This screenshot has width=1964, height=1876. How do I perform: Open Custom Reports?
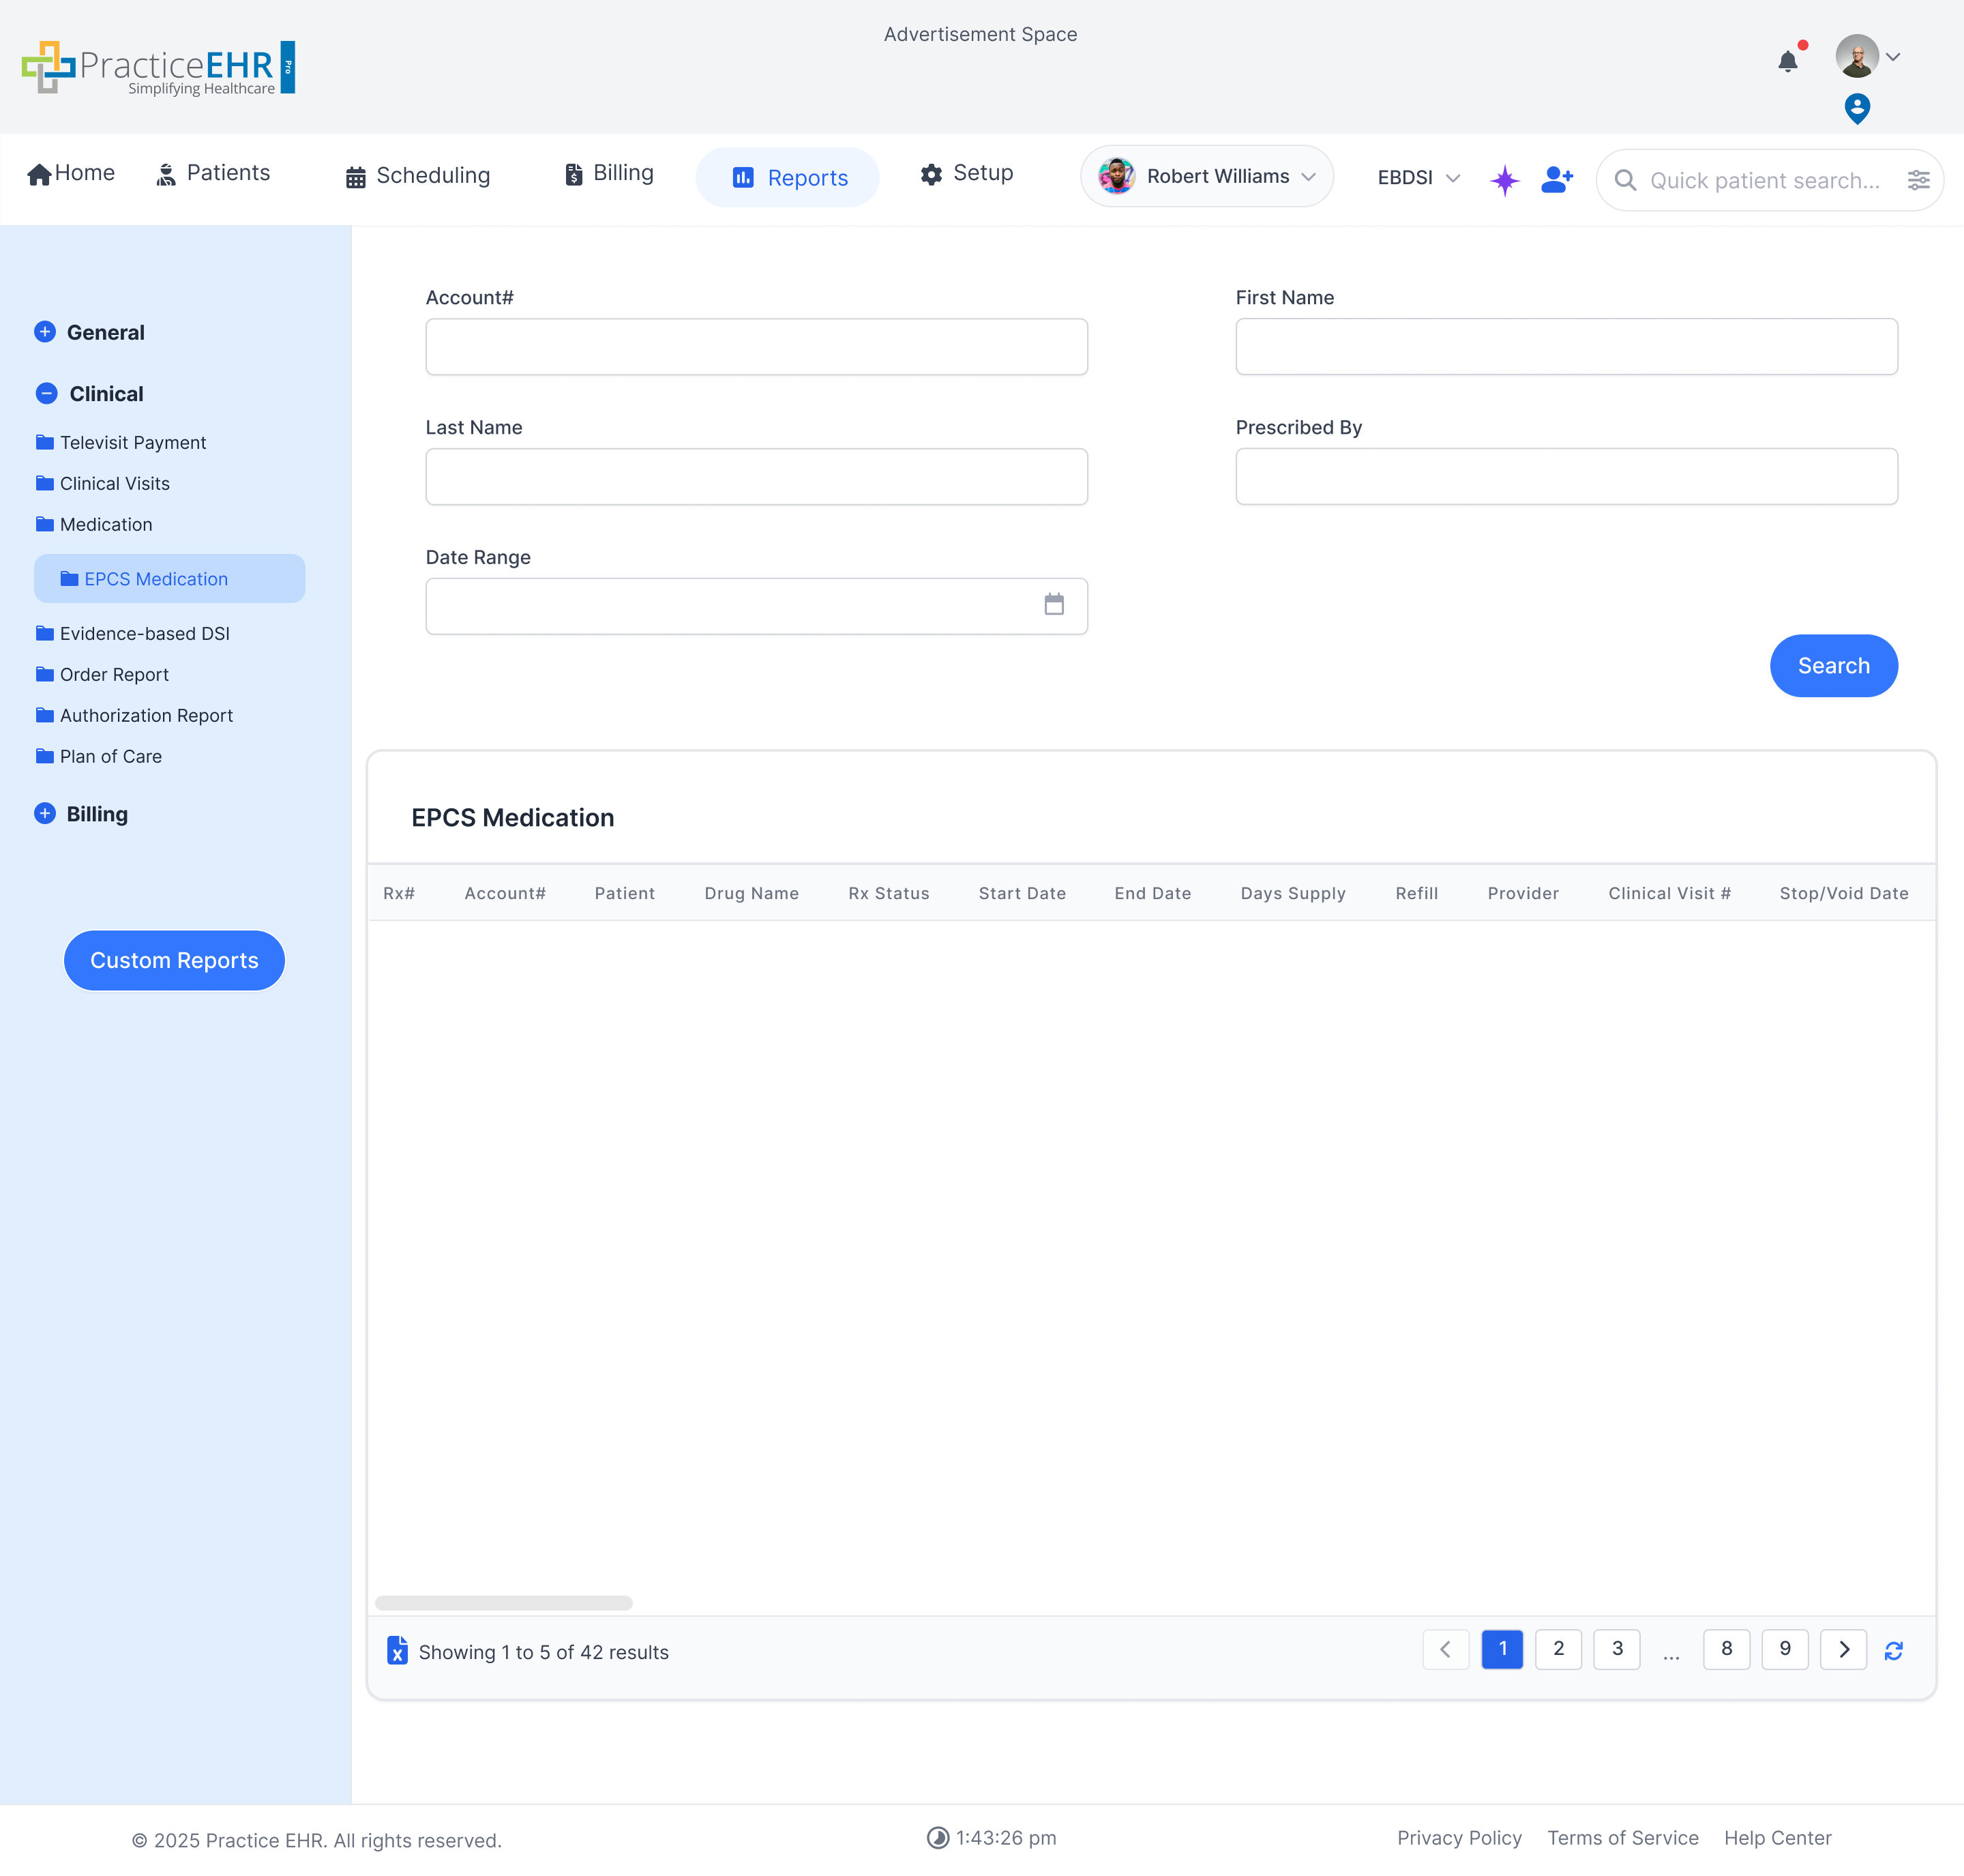pos(174,960)
